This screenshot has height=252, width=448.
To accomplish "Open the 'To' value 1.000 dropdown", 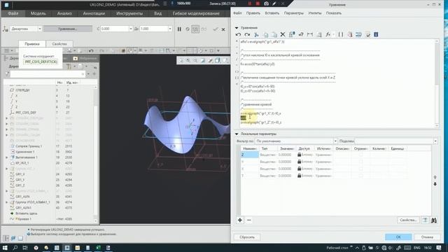I will 170,29.
